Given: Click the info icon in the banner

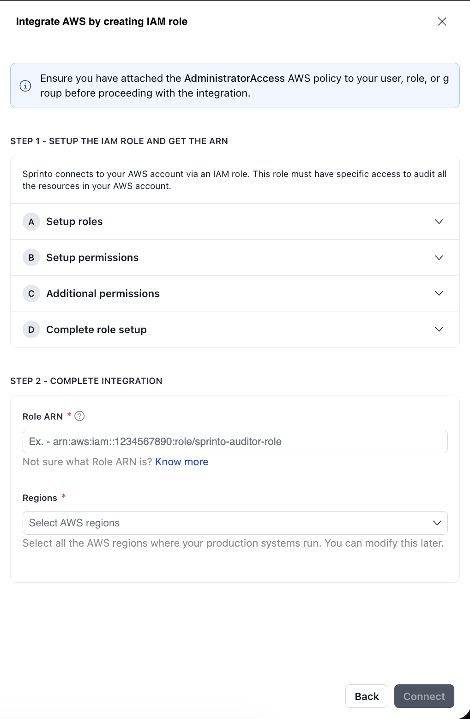Looking at the screenshot, I should [x=25, y=86].
